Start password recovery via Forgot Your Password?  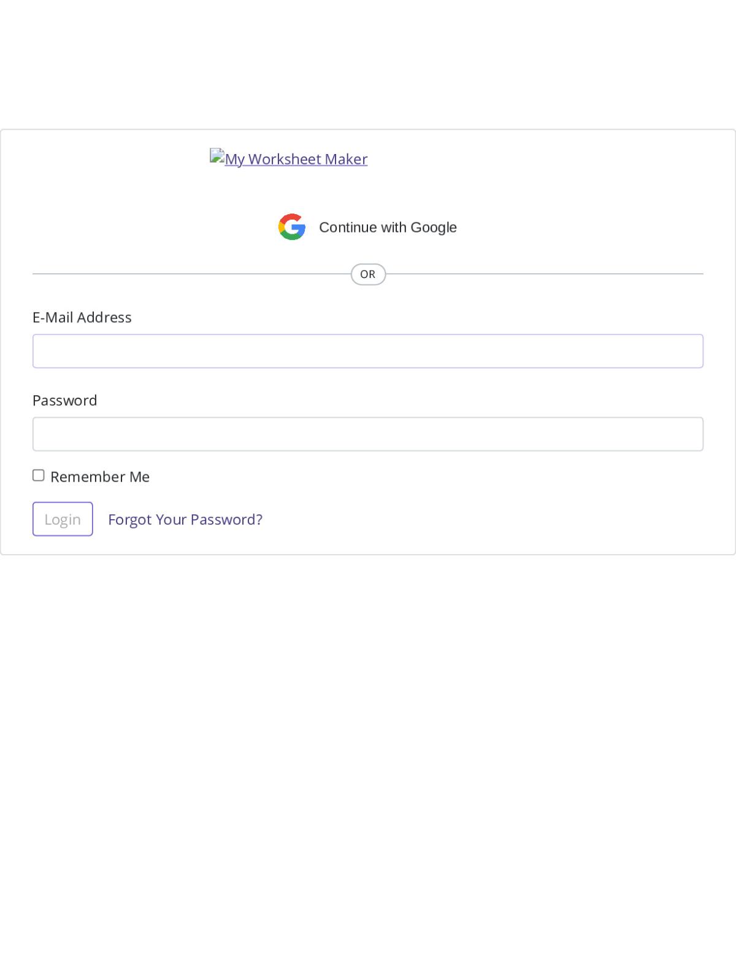pyautogui.click(x=185, y=519)
